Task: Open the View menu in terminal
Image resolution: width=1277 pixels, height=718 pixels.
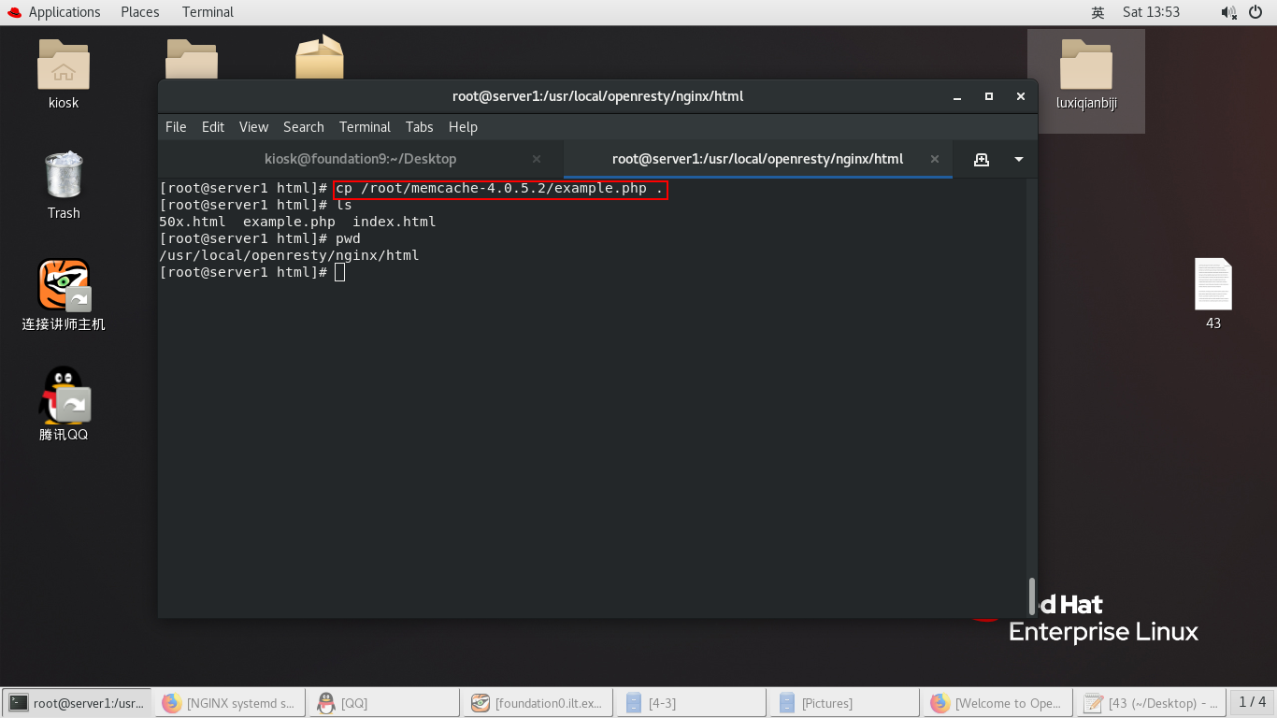Action: [253, 127]
